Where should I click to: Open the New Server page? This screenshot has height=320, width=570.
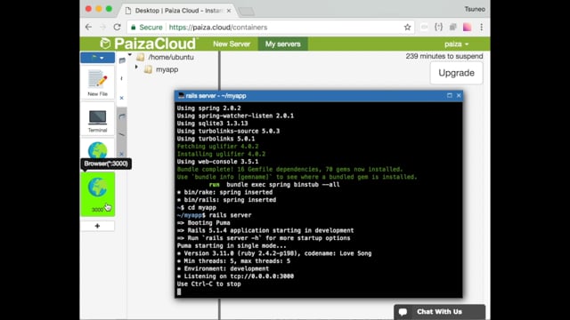click(232, 44)
